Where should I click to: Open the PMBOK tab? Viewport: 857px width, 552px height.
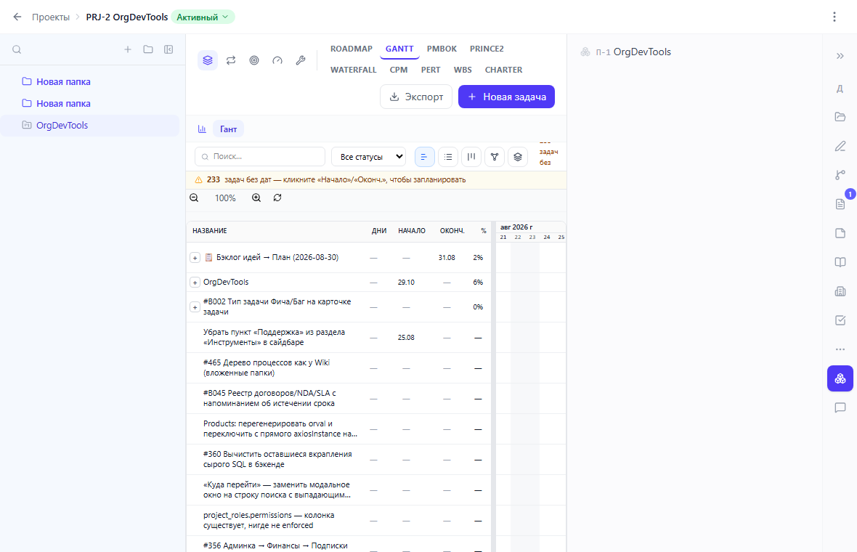(442, 49)
